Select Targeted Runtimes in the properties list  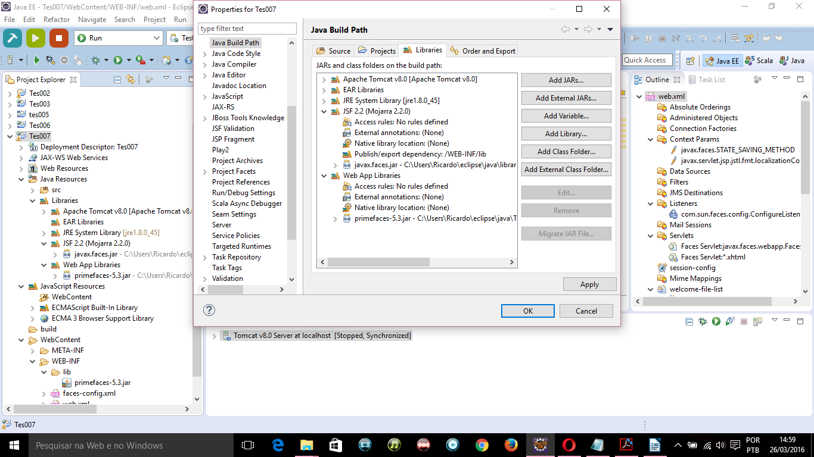pyautogui.click(x=241, y=246)
